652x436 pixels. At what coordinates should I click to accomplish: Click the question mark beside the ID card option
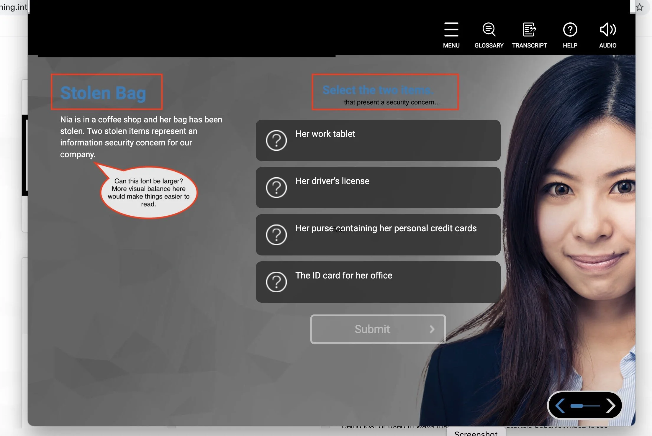pos(276,282)
